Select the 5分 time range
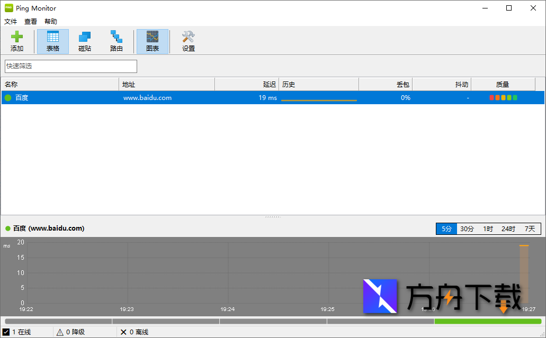The image size is (546, 338). coord(446,229)
